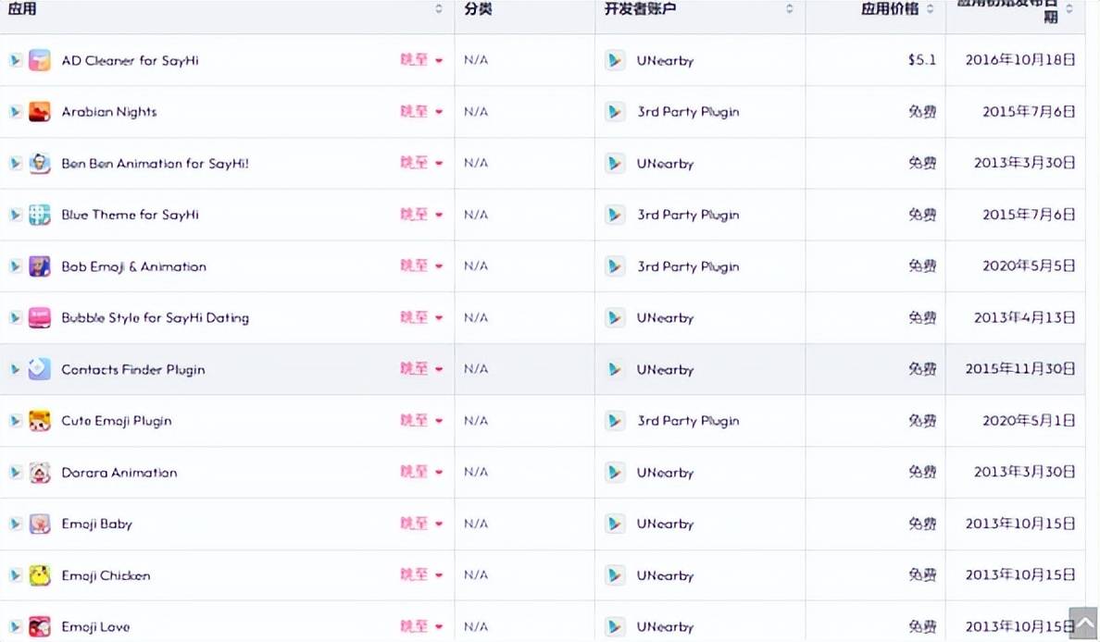This screenshot has height=642, width=1100.
Task: Click the Google Play icon left of Cute Emoji Plugin
Action: coord(15,421)
